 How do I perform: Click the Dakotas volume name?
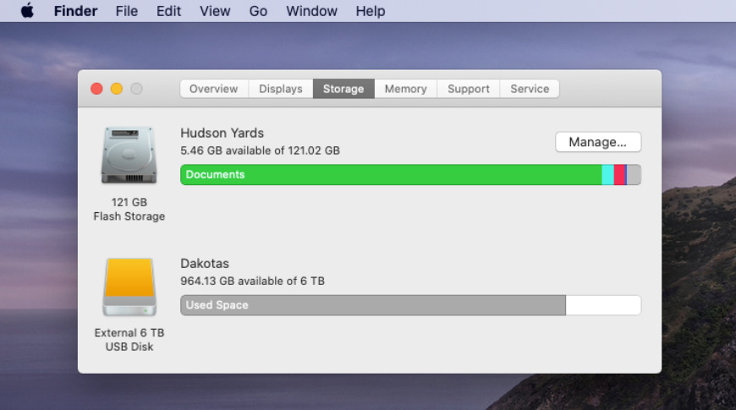[205, 263]
